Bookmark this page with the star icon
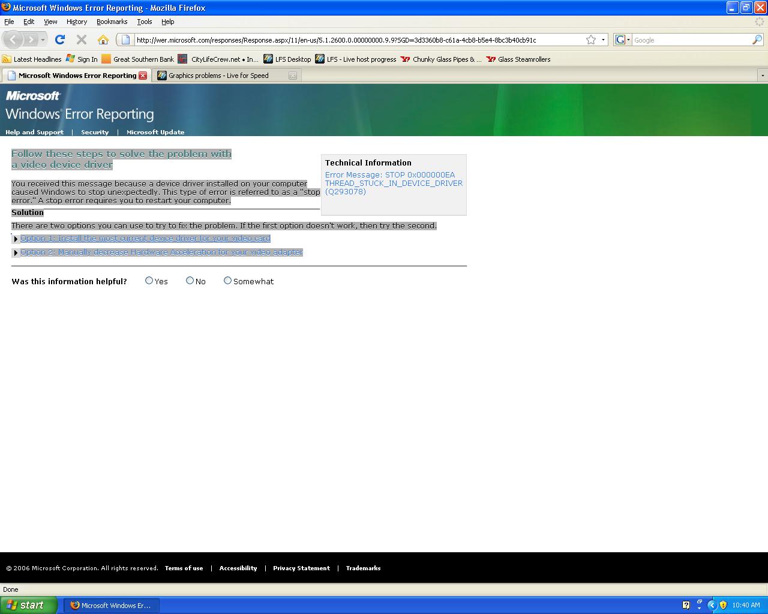The height and width of the screenshot is (614, 768). click(591, 40)
